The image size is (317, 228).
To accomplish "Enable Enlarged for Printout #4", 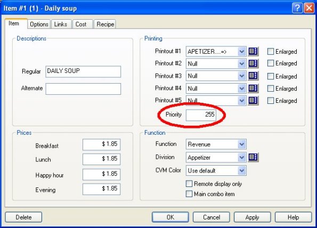I will pyautogui.click(x=270, y=88).
